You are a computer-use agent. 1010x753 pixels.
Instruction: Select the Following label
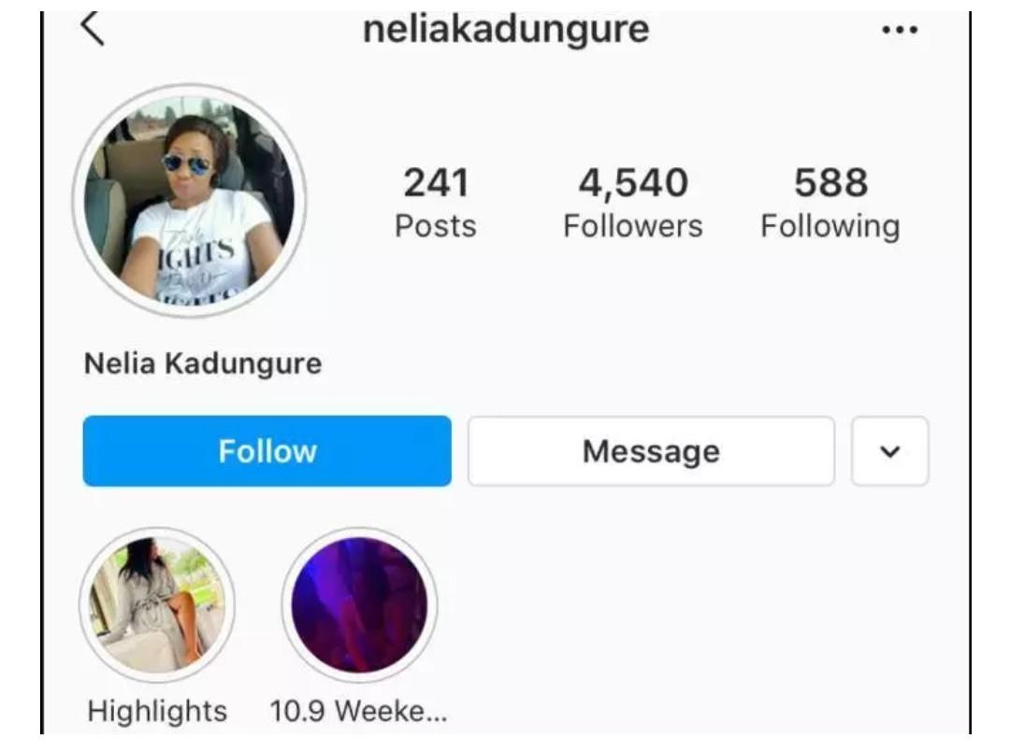[831, 226]
